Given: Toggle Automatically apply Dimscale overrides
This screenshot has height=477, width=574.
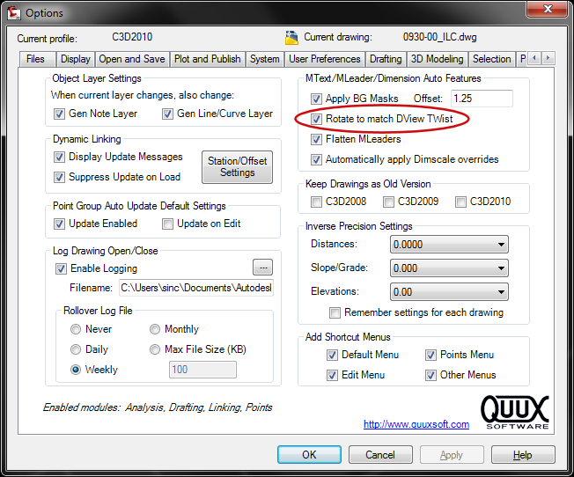Looking at the screenshot, I should (x=316, y=159).
